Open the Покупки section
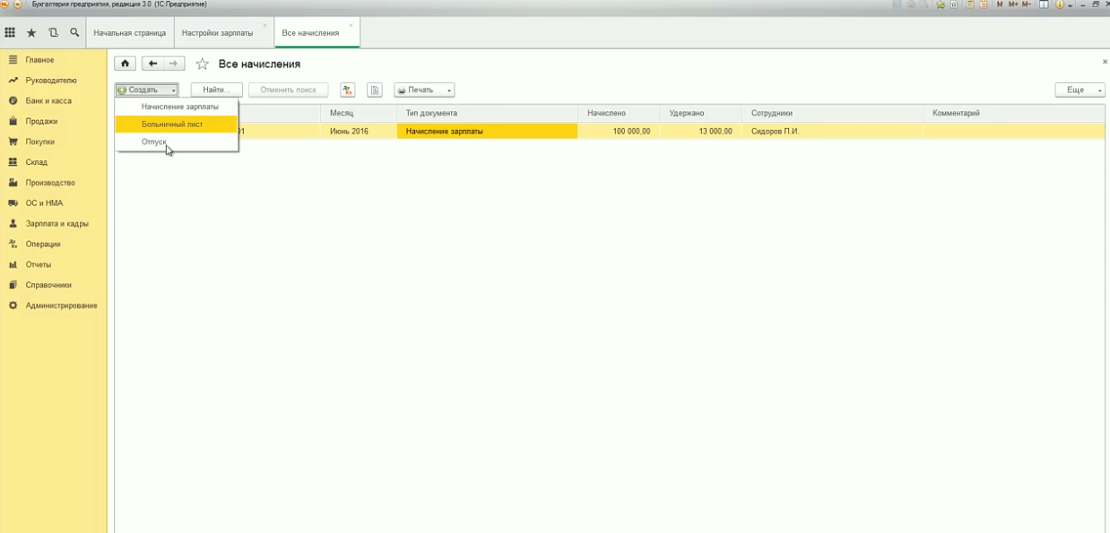 54,142
